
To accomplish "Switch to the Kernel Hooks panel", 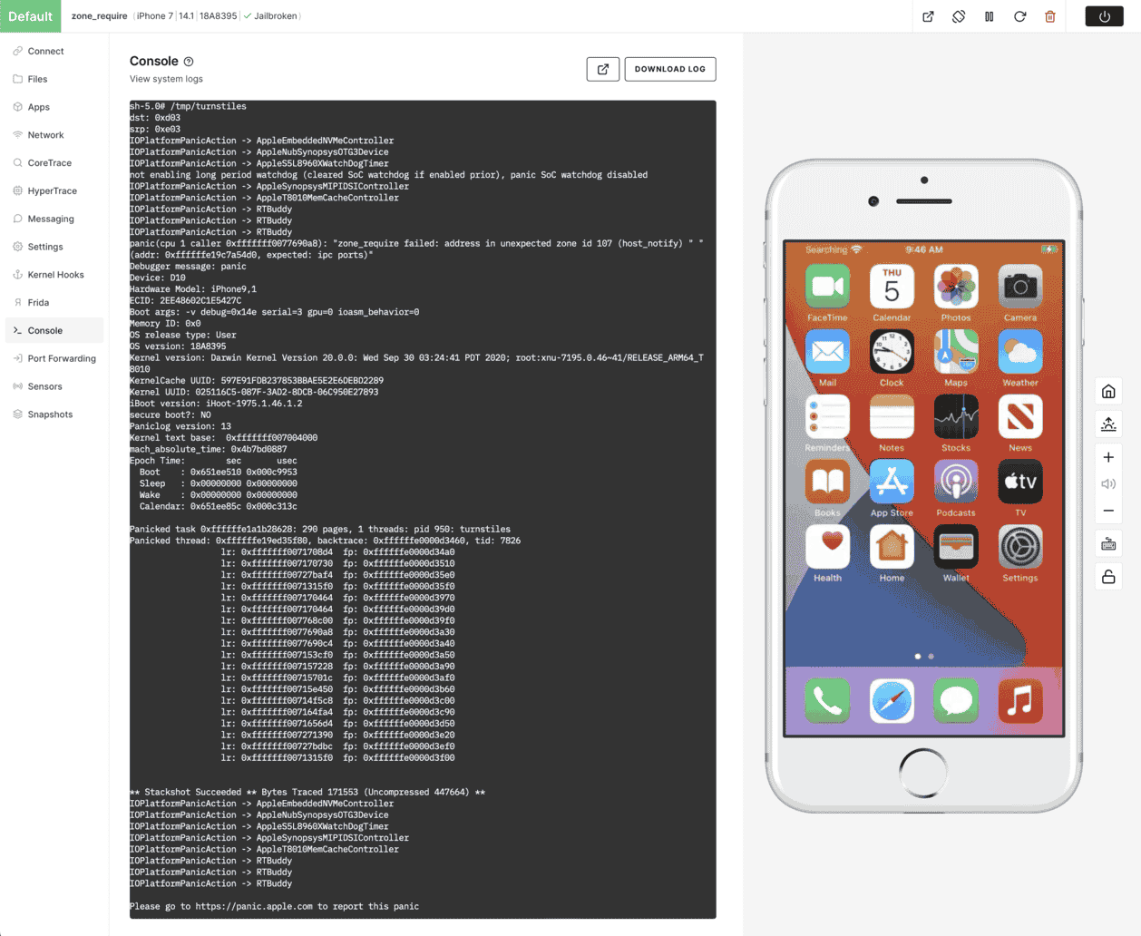I will click(x=57, y=274).
